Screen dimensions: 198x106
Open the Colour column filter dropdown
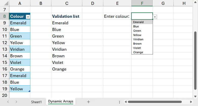(28, 16)
